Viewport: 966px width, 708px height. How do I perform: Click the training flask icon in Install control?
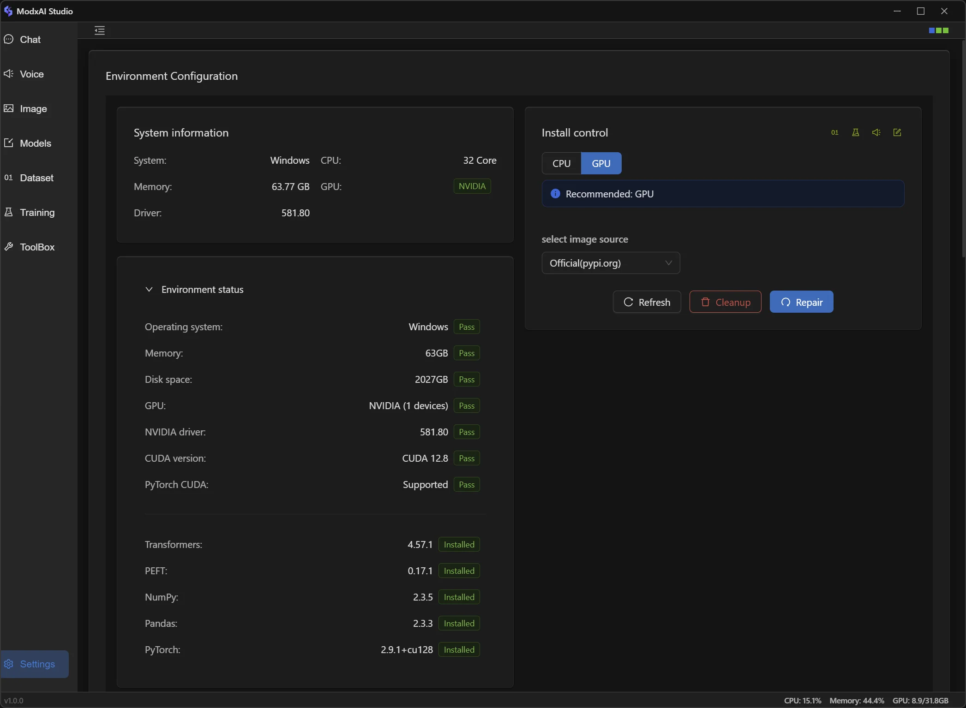855,132
